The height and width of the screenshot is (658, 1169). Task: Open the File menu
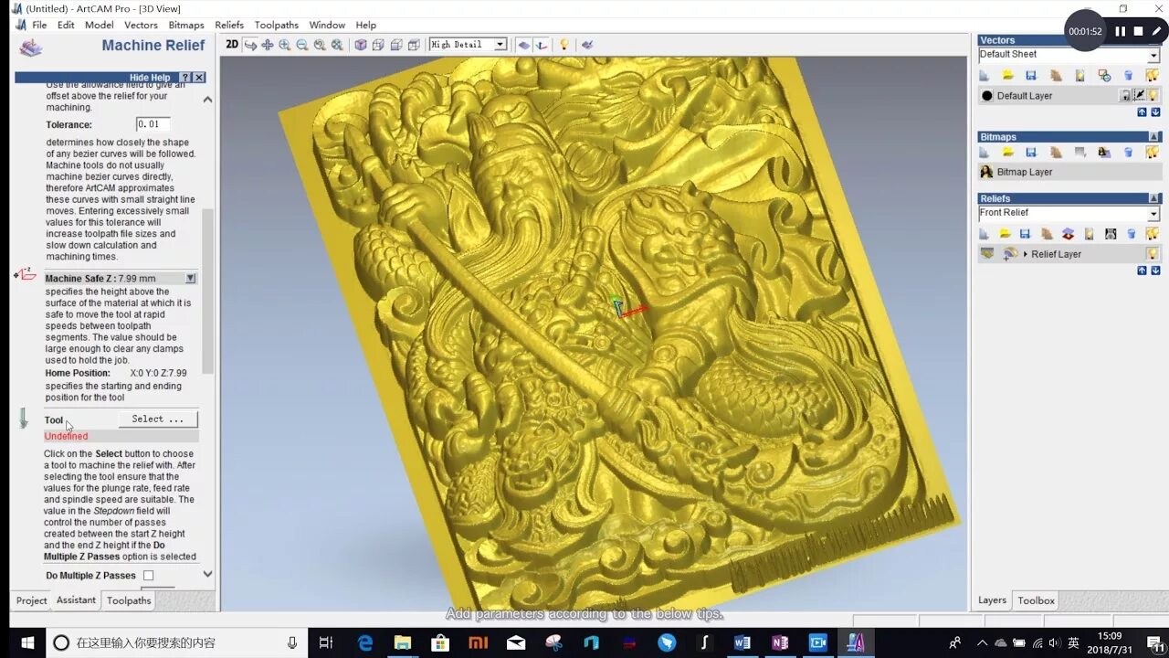39,25
